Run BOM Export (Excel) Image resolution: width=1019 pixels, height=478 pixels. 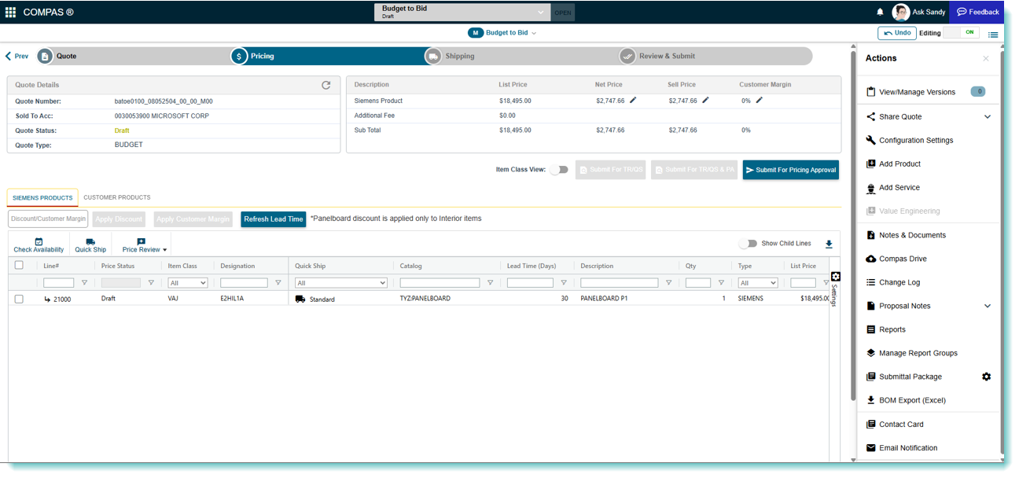(x=906, y=400)
